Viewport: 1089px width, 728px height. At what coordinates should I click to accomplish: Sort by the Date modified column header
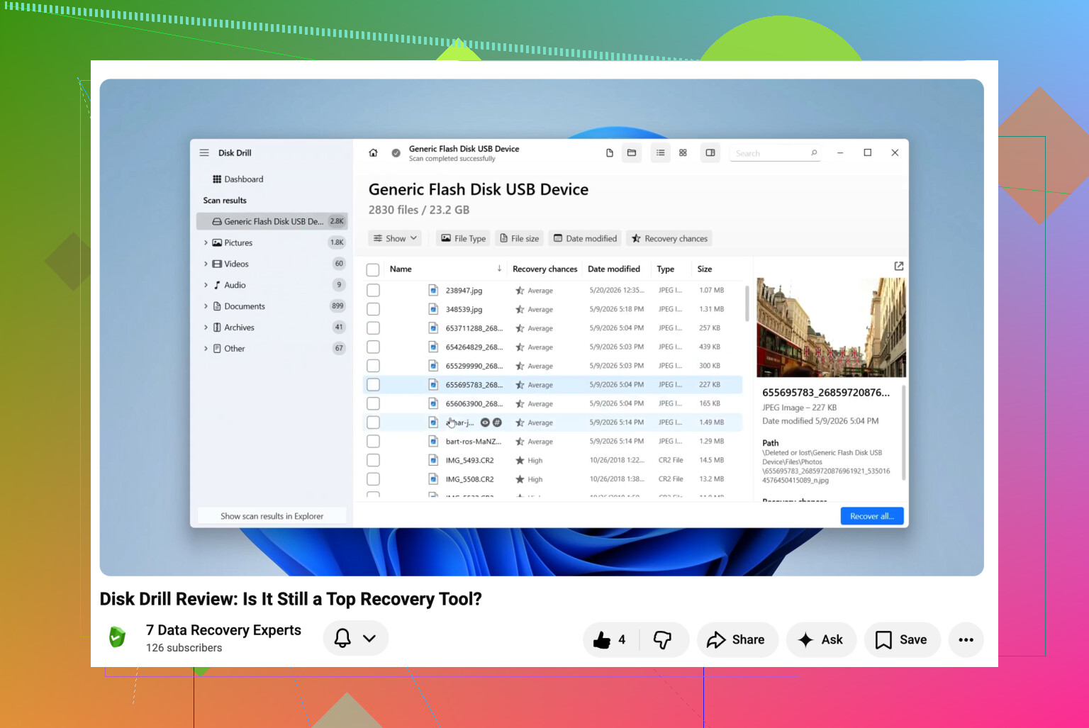614,269
